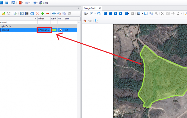Open dropdown arrow next to rotate icon
This screenshot has height=118, width=187.
click(181, 13)
